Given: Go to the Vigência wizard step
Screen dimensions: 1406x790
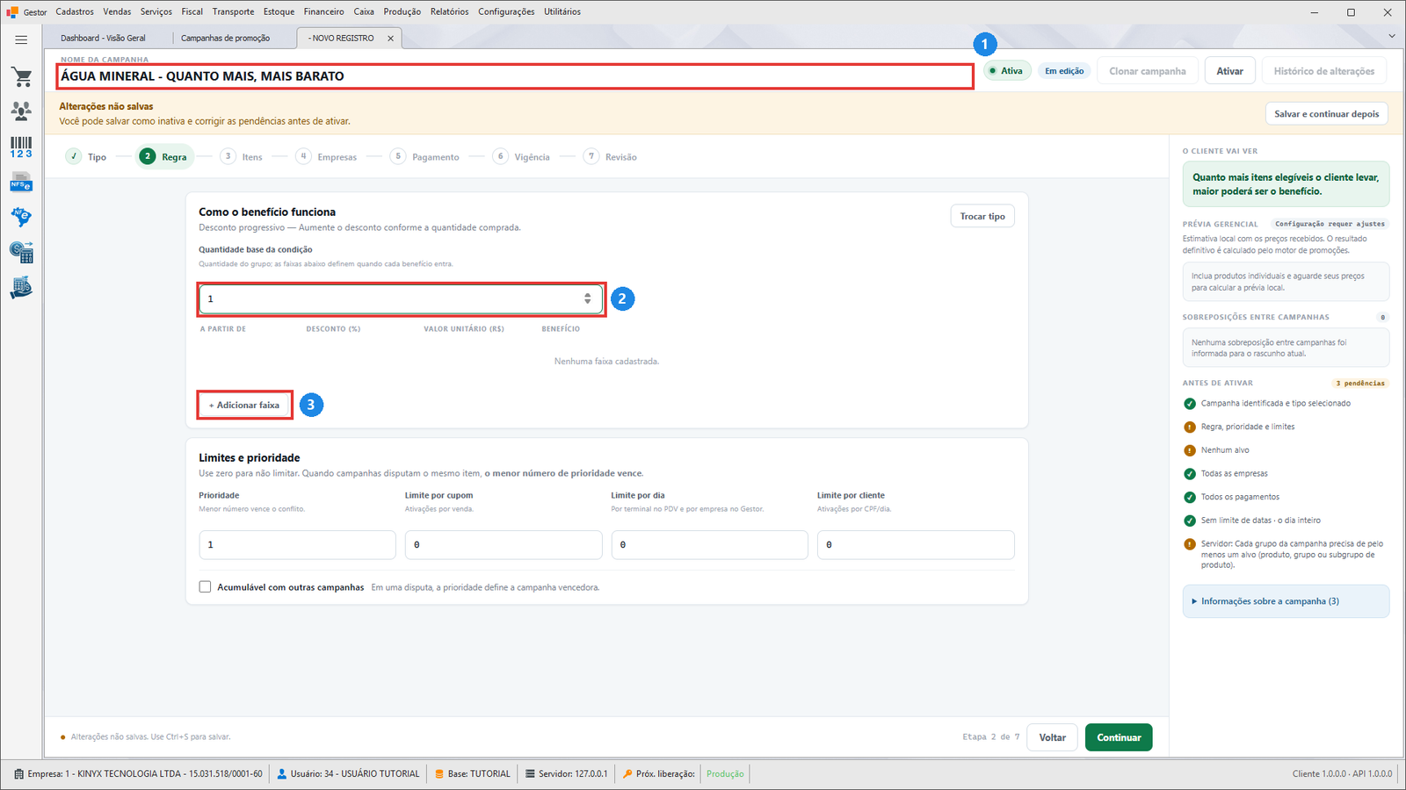Looking at the screenshot, I should click(x=521, y=157).
